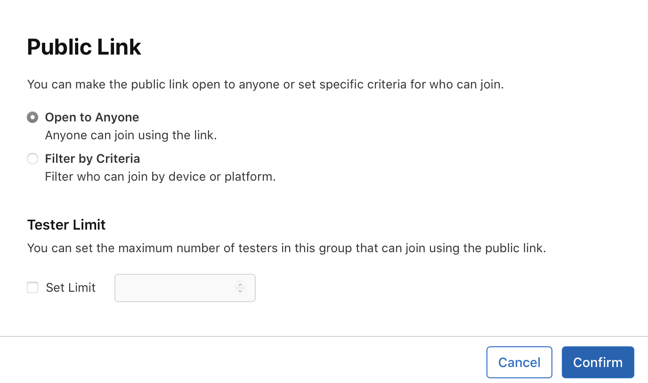Click the tester limit explanation sentence
This screenshot has width=648, height=383.
click(x=286, y=248)
